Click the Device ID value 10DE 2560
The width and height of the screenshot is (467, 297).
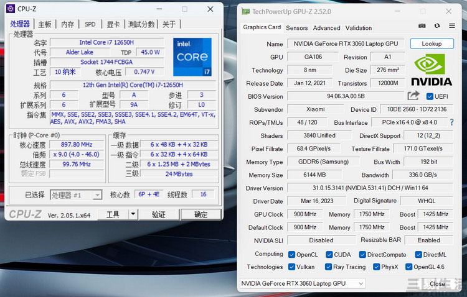417,109
